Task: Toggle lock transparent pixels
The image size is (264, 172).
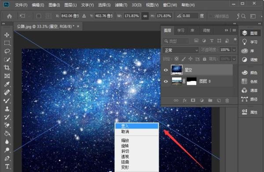Action: 176,59
